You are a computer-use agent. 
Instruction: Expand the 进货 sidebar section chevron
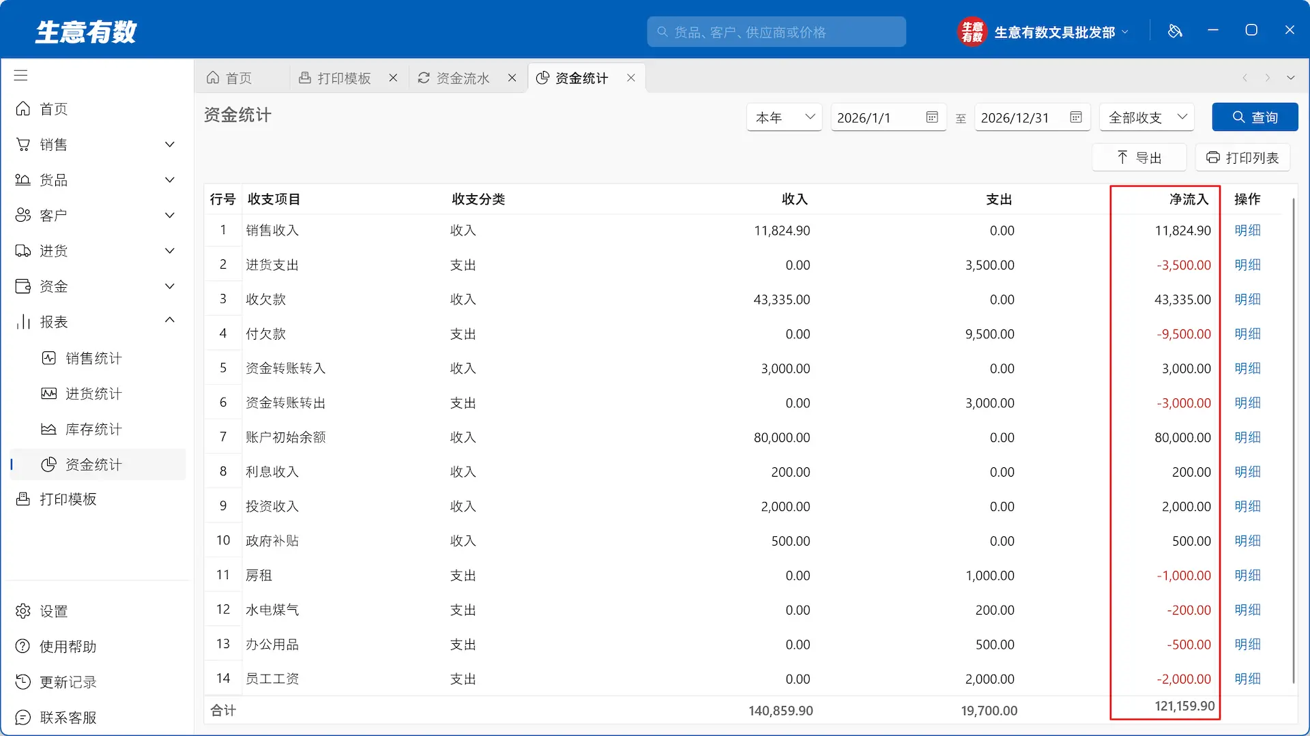click(x=170, y=251)
